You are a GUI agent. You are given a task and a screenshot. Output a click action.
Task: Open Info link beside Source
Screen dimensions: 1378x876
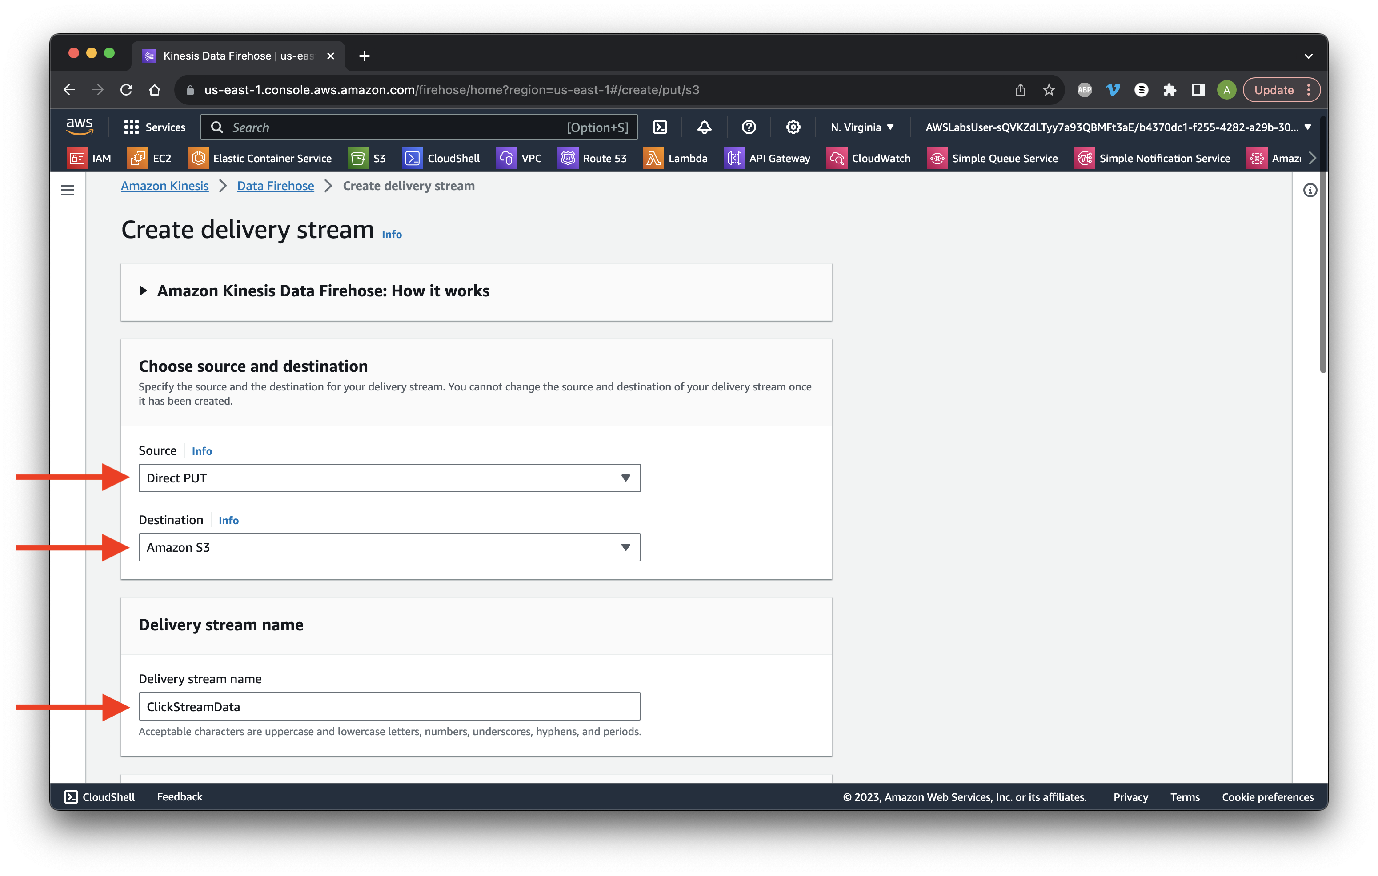(x=201, y=451)
